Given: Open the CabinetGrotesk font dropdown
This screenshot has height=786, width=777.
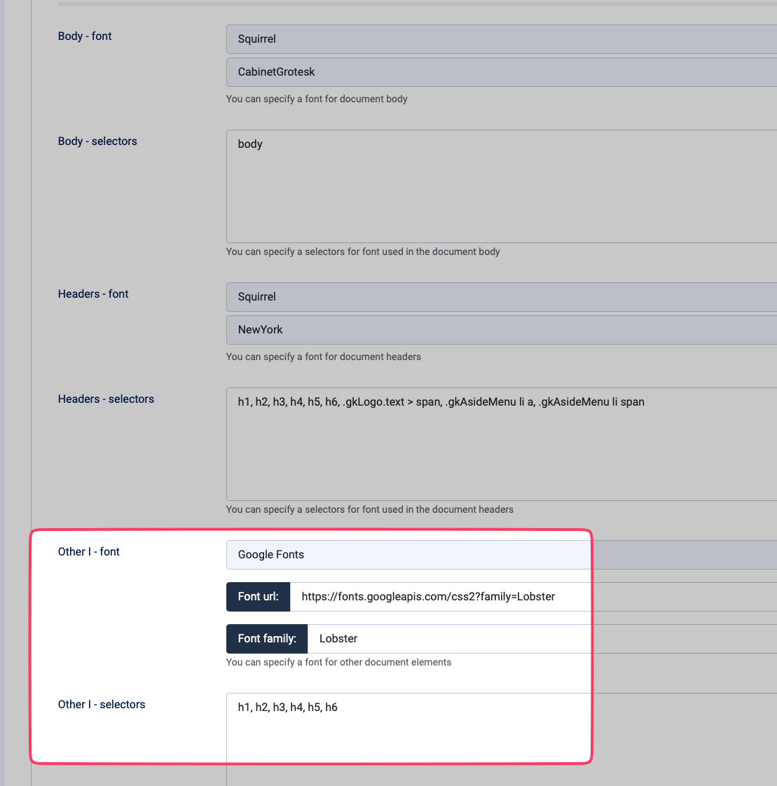Looking at the screenshot, I should click(501, 72).
